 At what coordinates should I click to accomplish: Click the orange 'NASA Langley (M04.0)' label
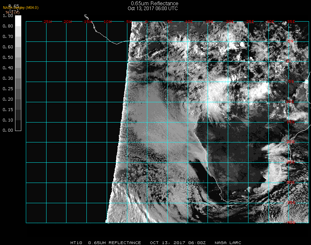pyautogui.click(x=21, y=8)
